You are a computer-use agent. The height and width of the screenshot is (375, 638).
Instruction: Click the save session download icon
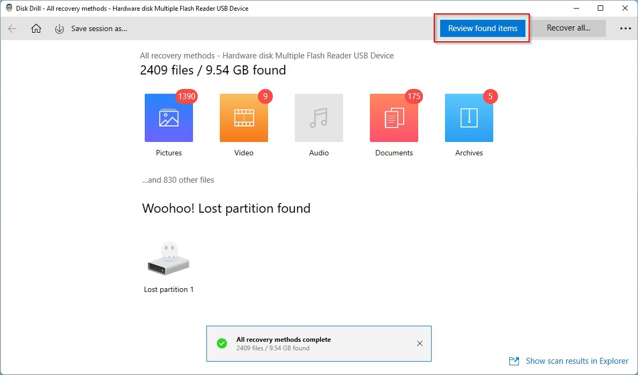(x=60, y=29)
